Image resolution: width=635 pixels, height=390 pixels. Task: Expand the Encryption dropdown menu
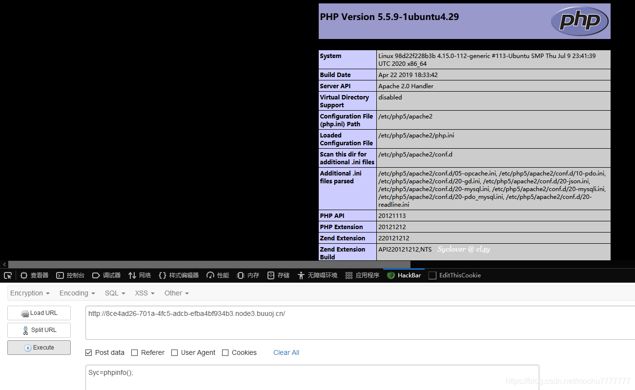[30, 293]
